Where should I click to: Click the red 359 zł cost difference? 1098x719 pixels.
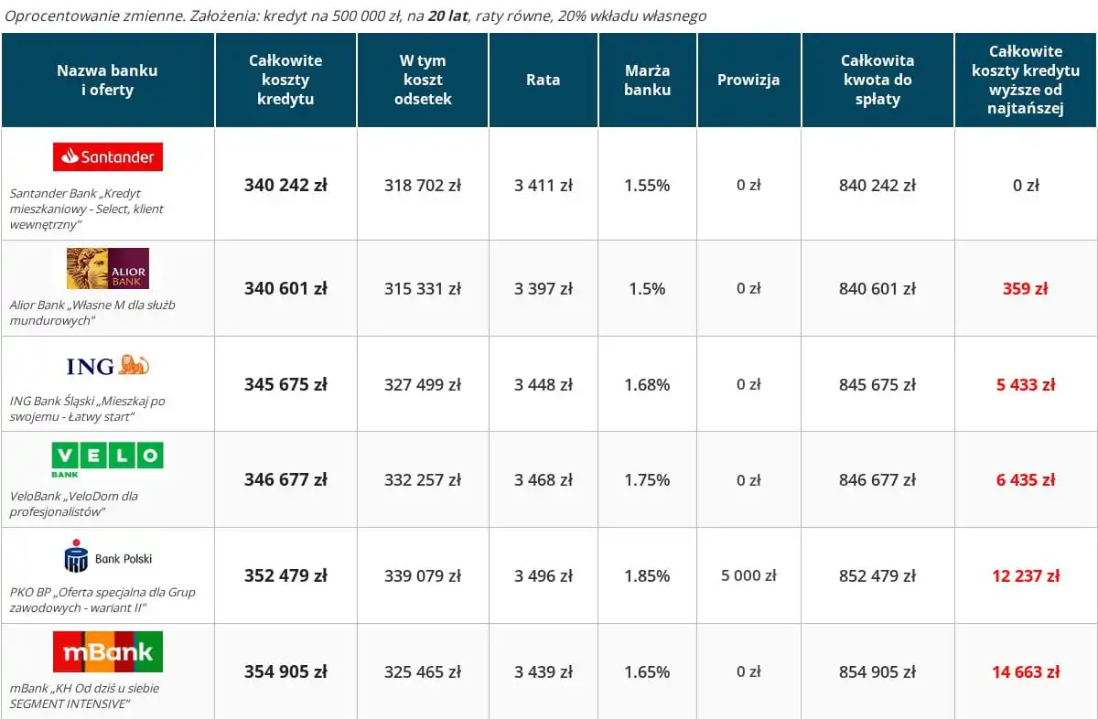point(1025,289)
